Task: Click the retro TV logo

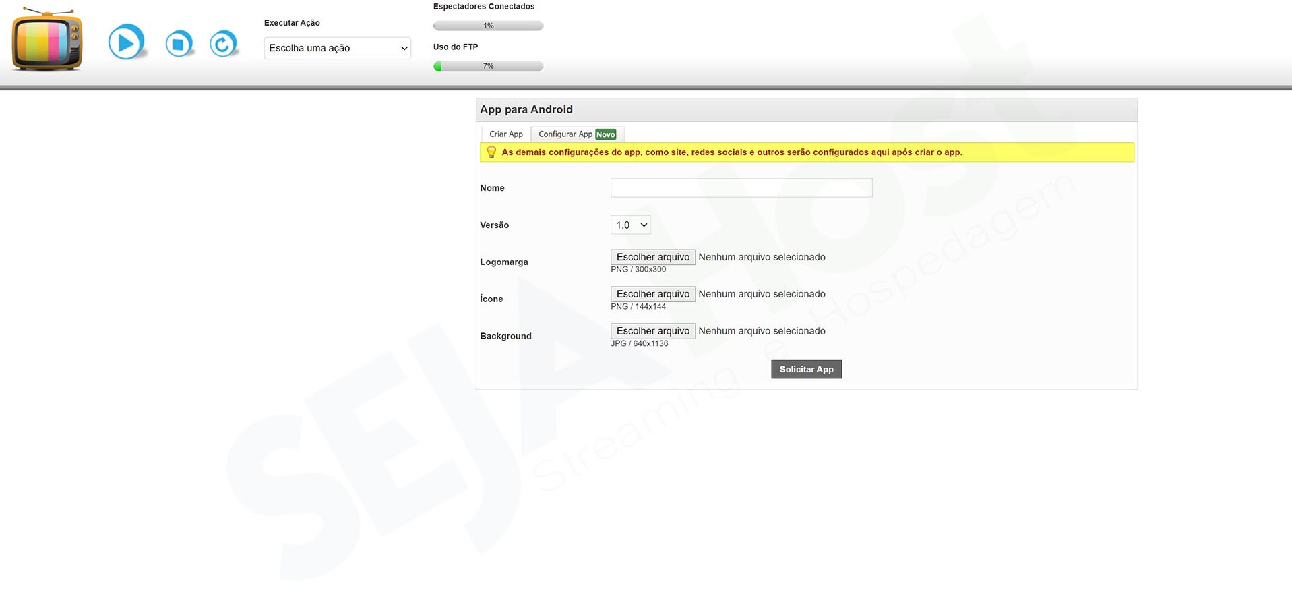Action: (47, 40)
